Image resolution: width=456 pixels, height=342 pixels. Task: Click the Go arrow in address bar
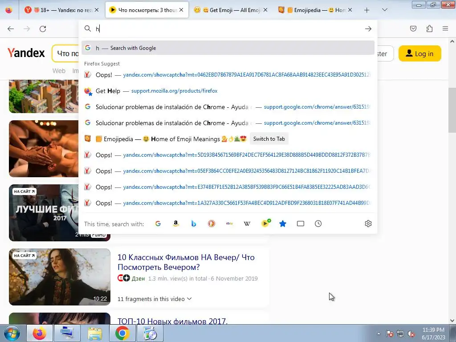pos(368,29)
